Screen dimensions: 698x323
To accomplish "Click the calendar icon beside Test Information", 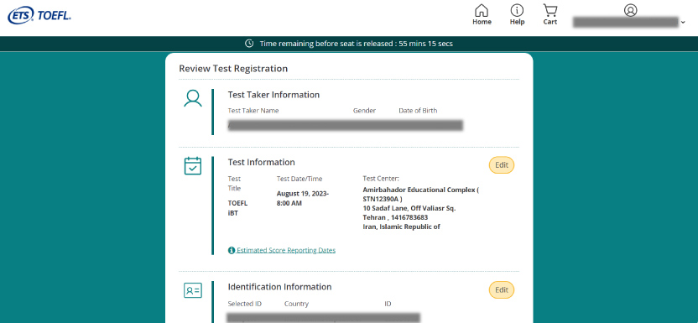I will point(193,165).
